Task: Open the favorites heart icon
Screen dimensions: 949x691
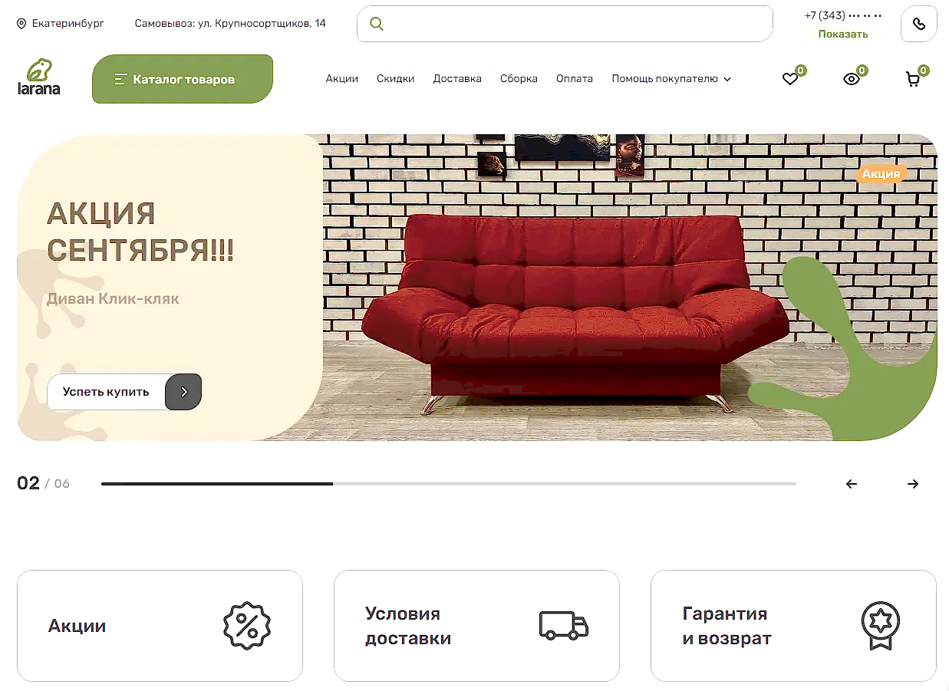Action: [x=790, y=78]
